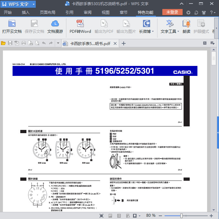Expand the quick access toolbar dropdown
The width and height of the screenshot is (219, 219).
point(58,43)
